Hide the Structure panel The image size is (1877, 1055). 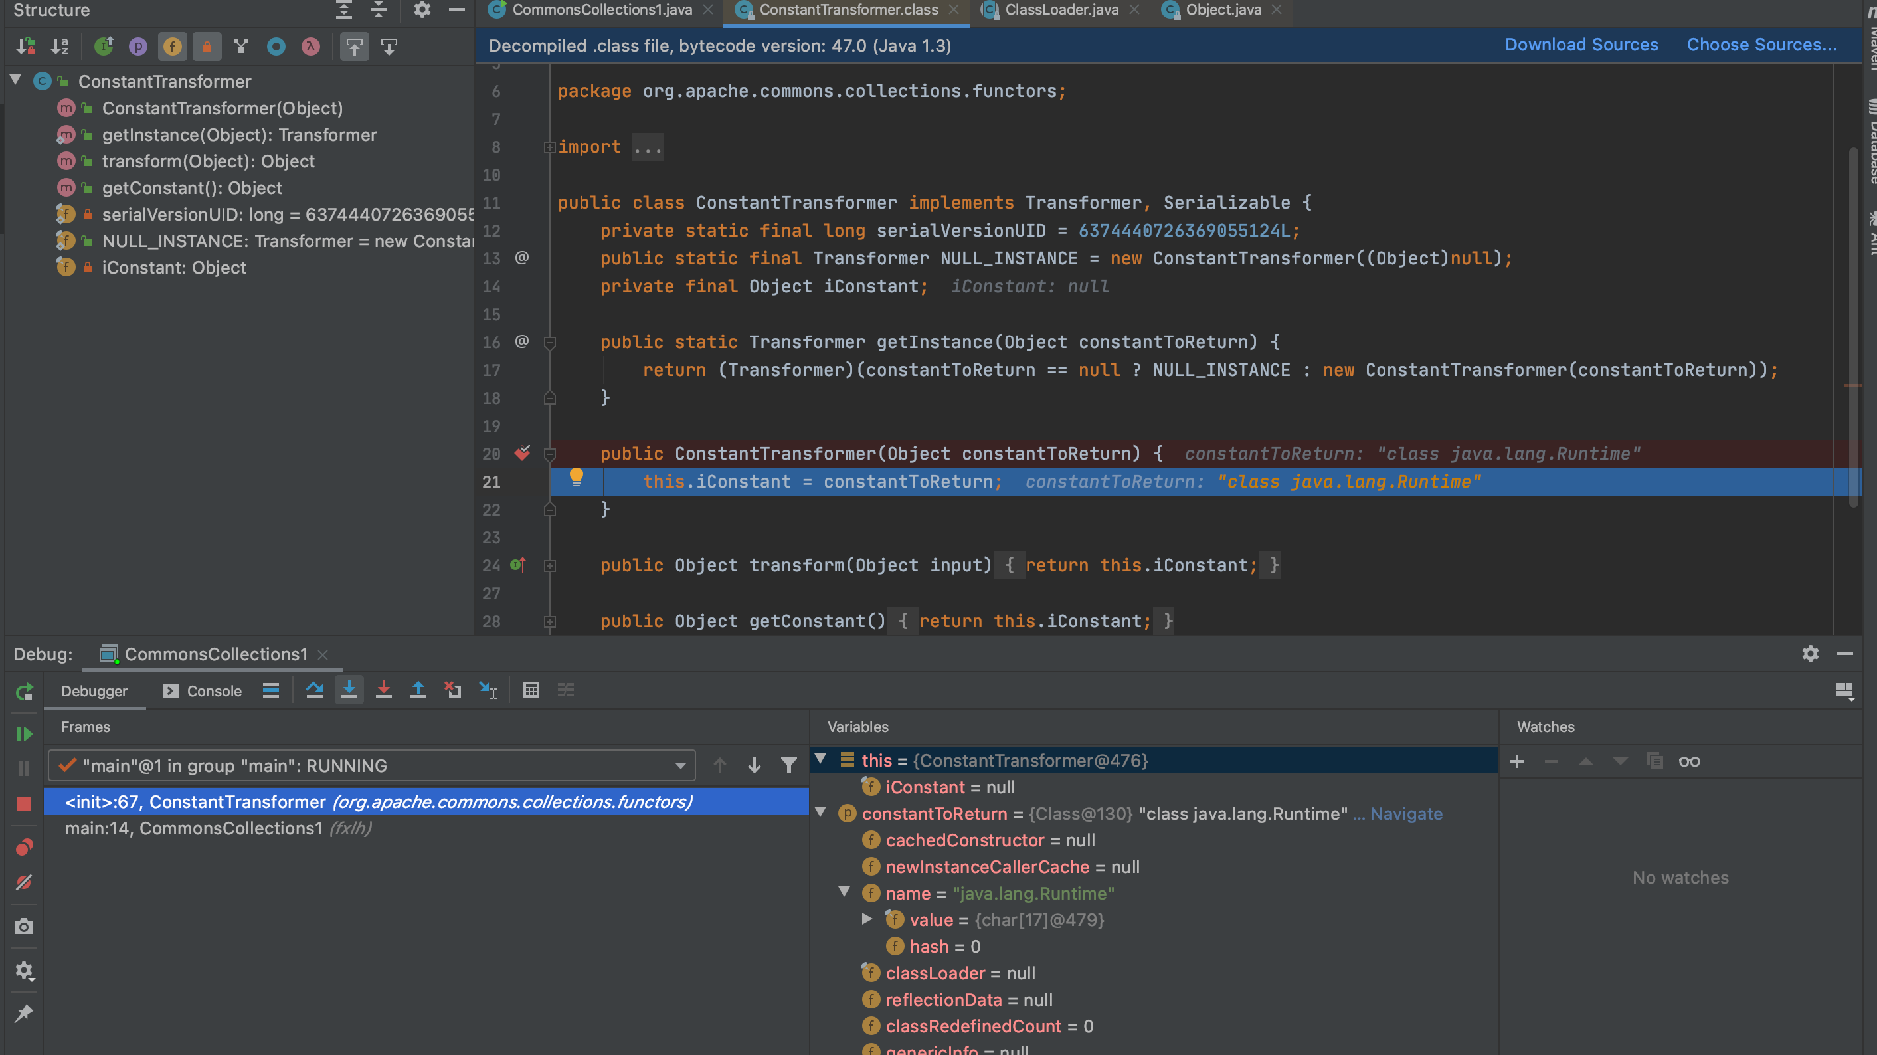[457, 9]
